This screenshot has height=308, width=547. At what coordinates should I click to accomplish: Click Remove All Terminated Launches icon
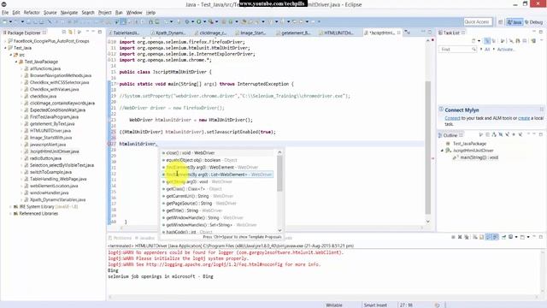click(x=467, y=237)
